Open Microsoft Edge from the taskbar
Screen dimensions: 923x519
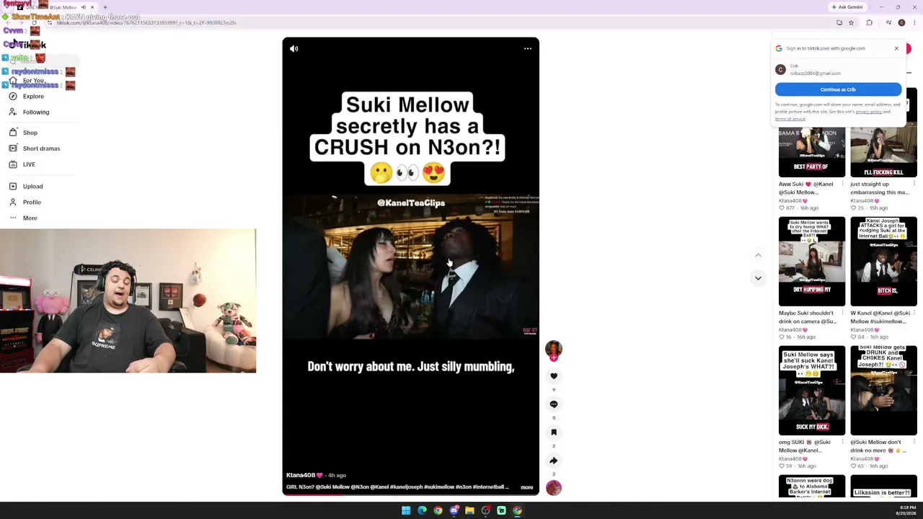coord(422,510)
